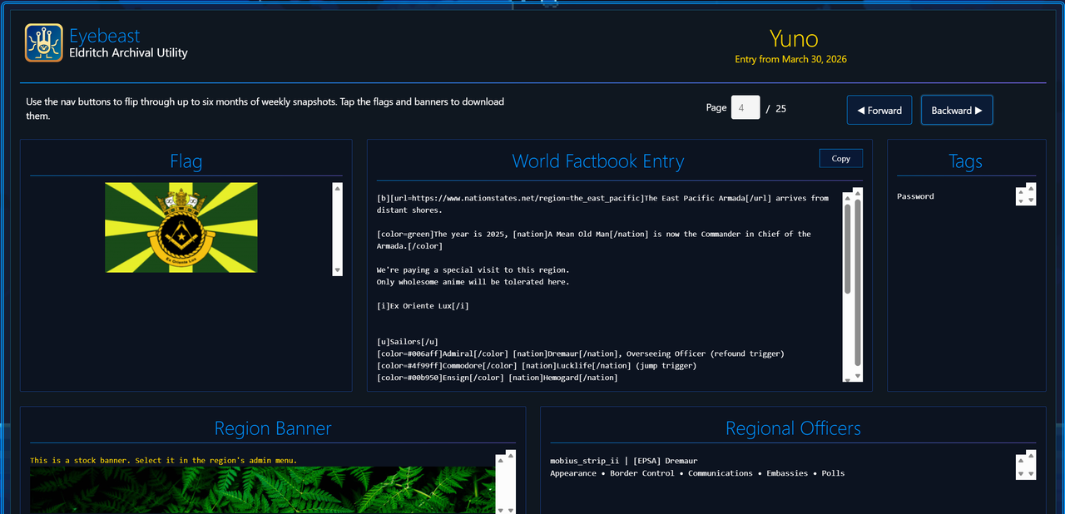Click the Eyebeast tentacle-eye logo icon
This screenshot has height=514, width=1065.
44,43
